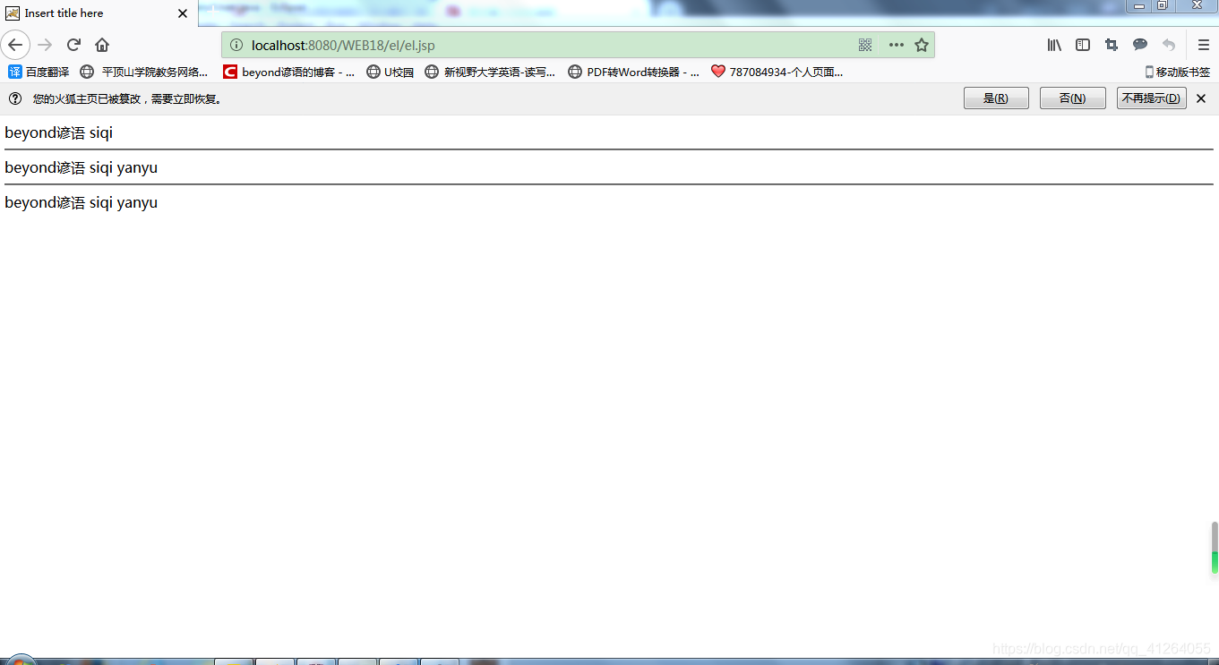Take a screenshot with the crop icon
This screenshot has width=1219, height=665.
point(1112,45)
